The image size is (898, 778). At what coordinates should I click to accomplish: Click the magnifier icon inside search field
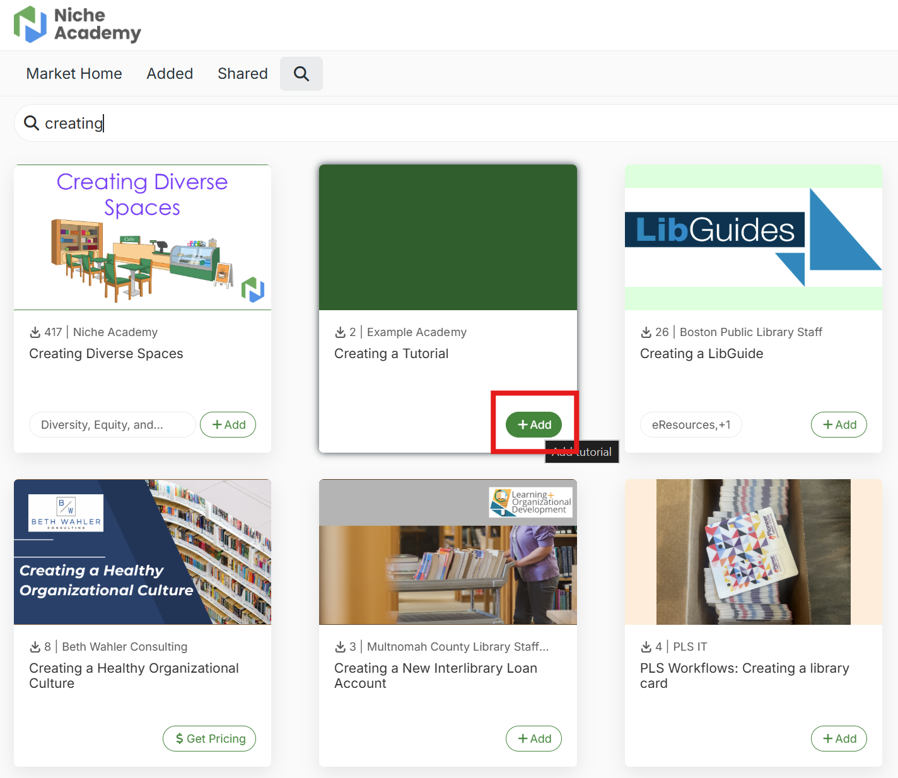point(32,123)
